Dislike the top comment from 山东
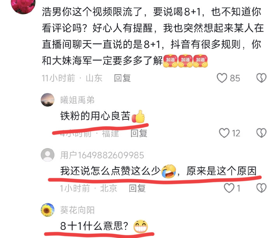This screenshot has width=280, height=238. (261, 78)
